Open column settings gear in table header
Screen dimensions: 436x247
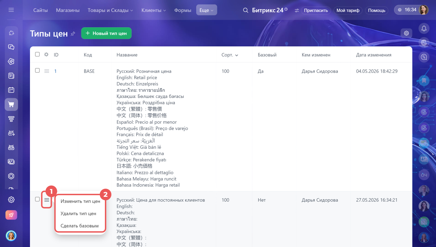click(46, 54)
